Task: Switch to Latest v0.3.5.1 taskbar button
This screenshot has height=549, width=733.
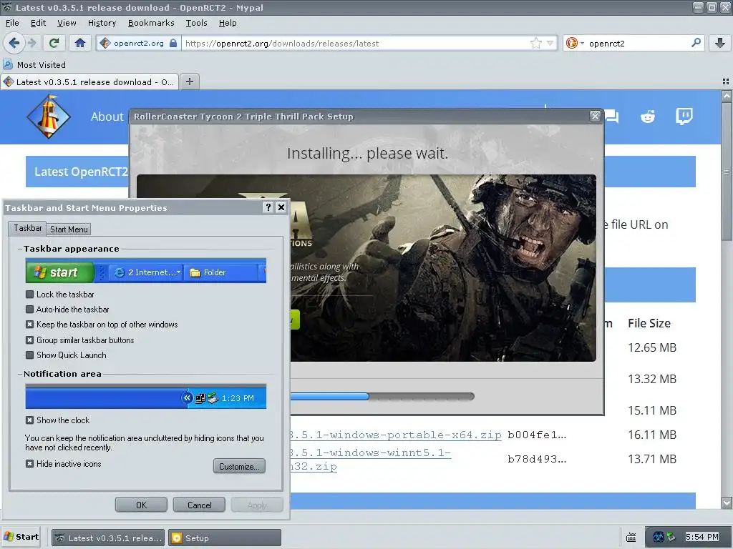Action: tap(108, 538)
